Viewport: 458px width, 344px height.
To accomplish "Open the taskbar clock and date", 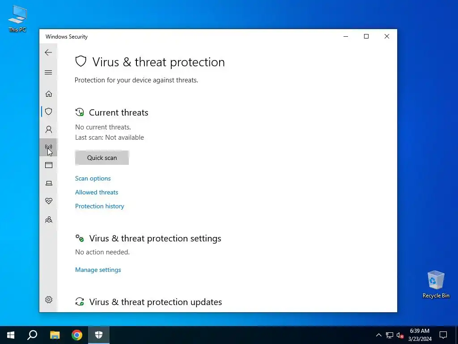I will tap(420, 335).
